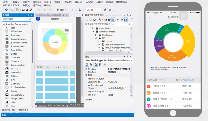Show the events lightning icon in Properties
The width and height of the screenshot is (208, 121).
point(100,65)
